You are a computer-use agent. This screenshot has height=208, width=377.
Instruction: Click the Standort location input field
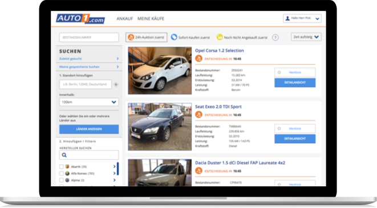pos(86,84)
